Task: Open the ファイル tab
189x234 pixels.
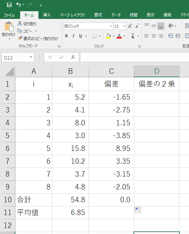Action: (x=9, y=15)
